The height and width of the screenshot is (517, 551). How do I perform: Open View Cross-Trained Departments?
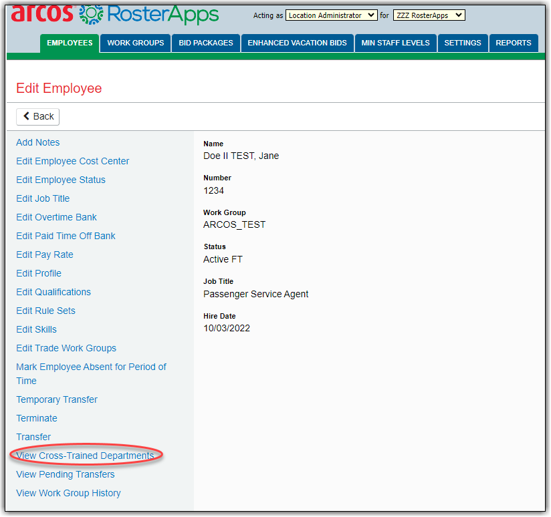pyautogui.click(x=85, y=456)
